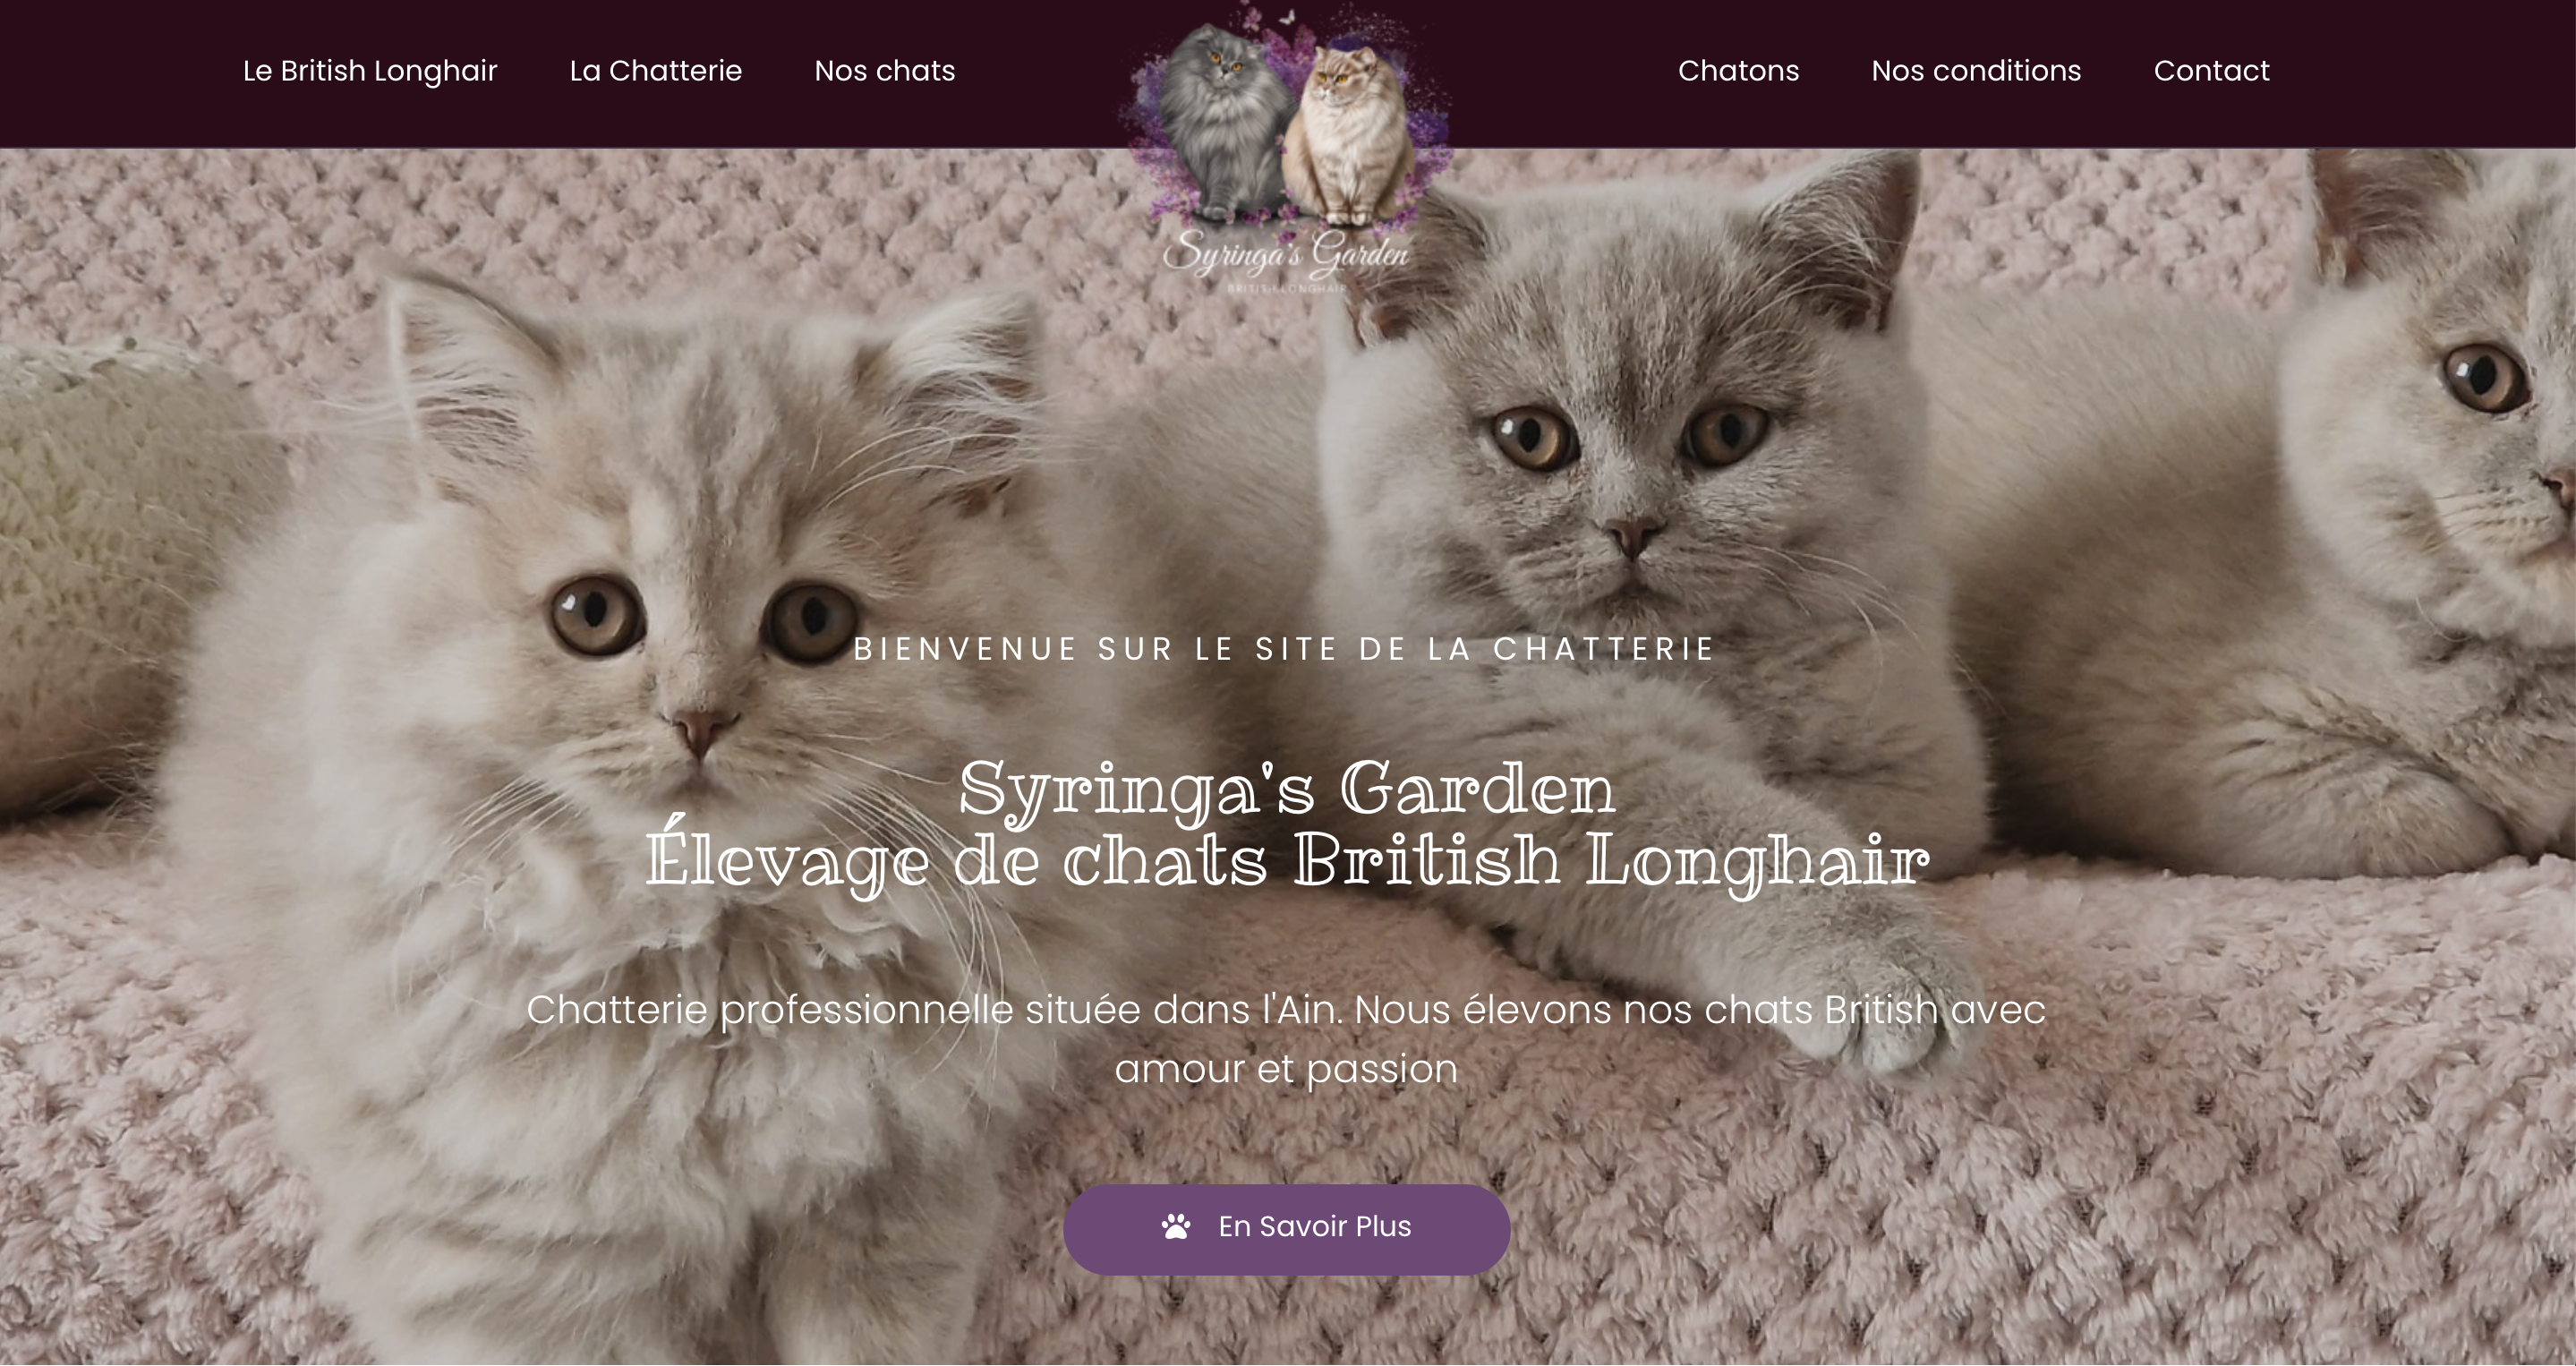Click the Chatterie professionnelle description paragraph
Screen dimensions: 2576x1366
click(1287, 1038)
